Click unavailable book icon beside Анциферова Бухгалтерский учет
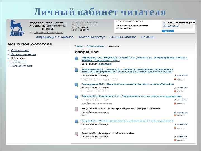 [x=76, y=109]
